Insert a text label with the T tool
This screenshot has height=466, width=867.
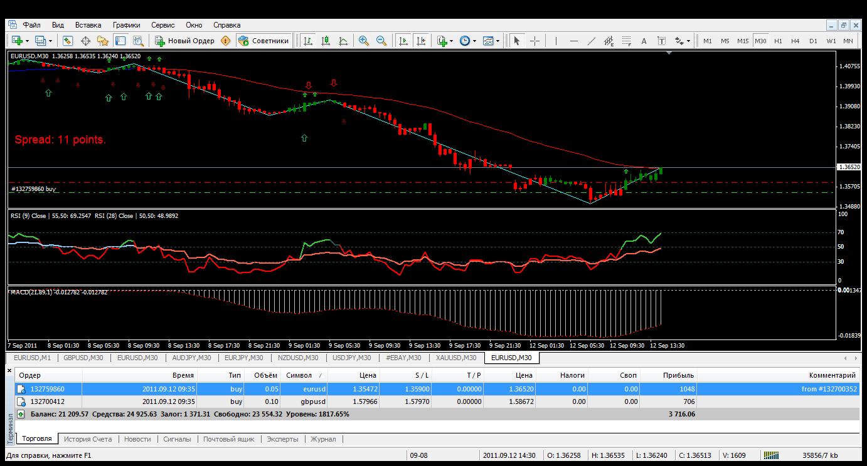point(661,41)
